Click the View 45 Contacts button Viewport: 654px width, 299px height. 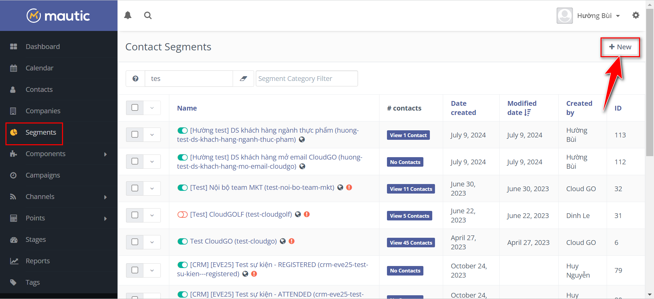[411, 243]
